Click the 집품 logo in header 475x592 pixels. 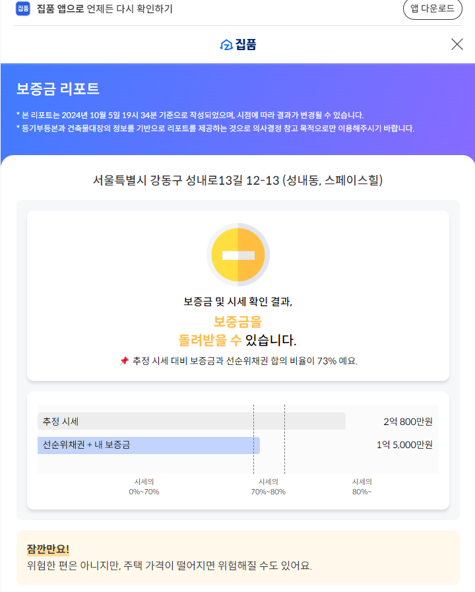click(237, 44)
